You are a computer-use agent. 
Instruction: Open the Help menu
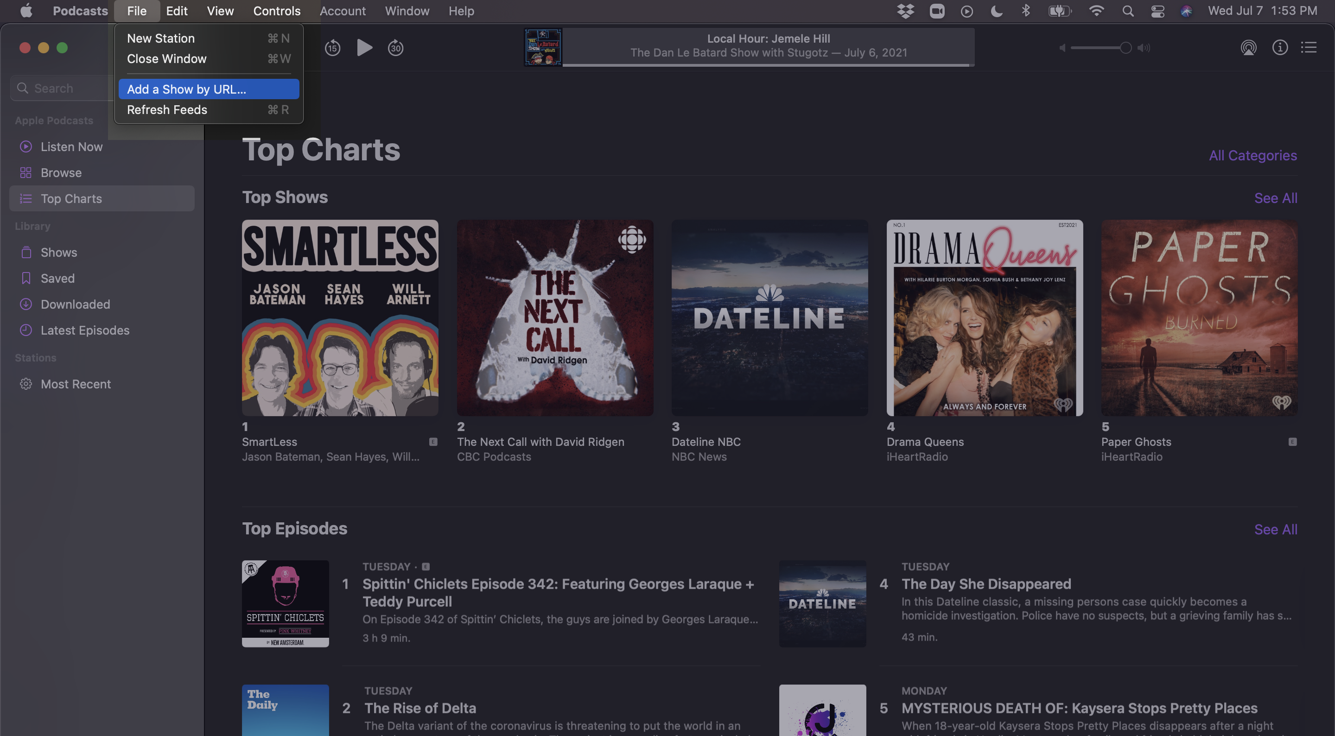point(461,11)
